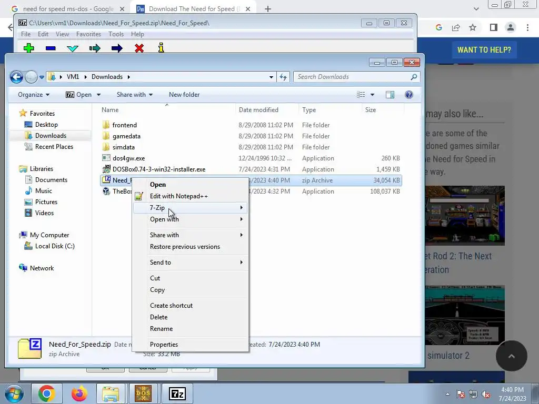539x404 pixels.
Task: Click 7-Zip icon in the taskbar
Action: click(x=177, y=393)
